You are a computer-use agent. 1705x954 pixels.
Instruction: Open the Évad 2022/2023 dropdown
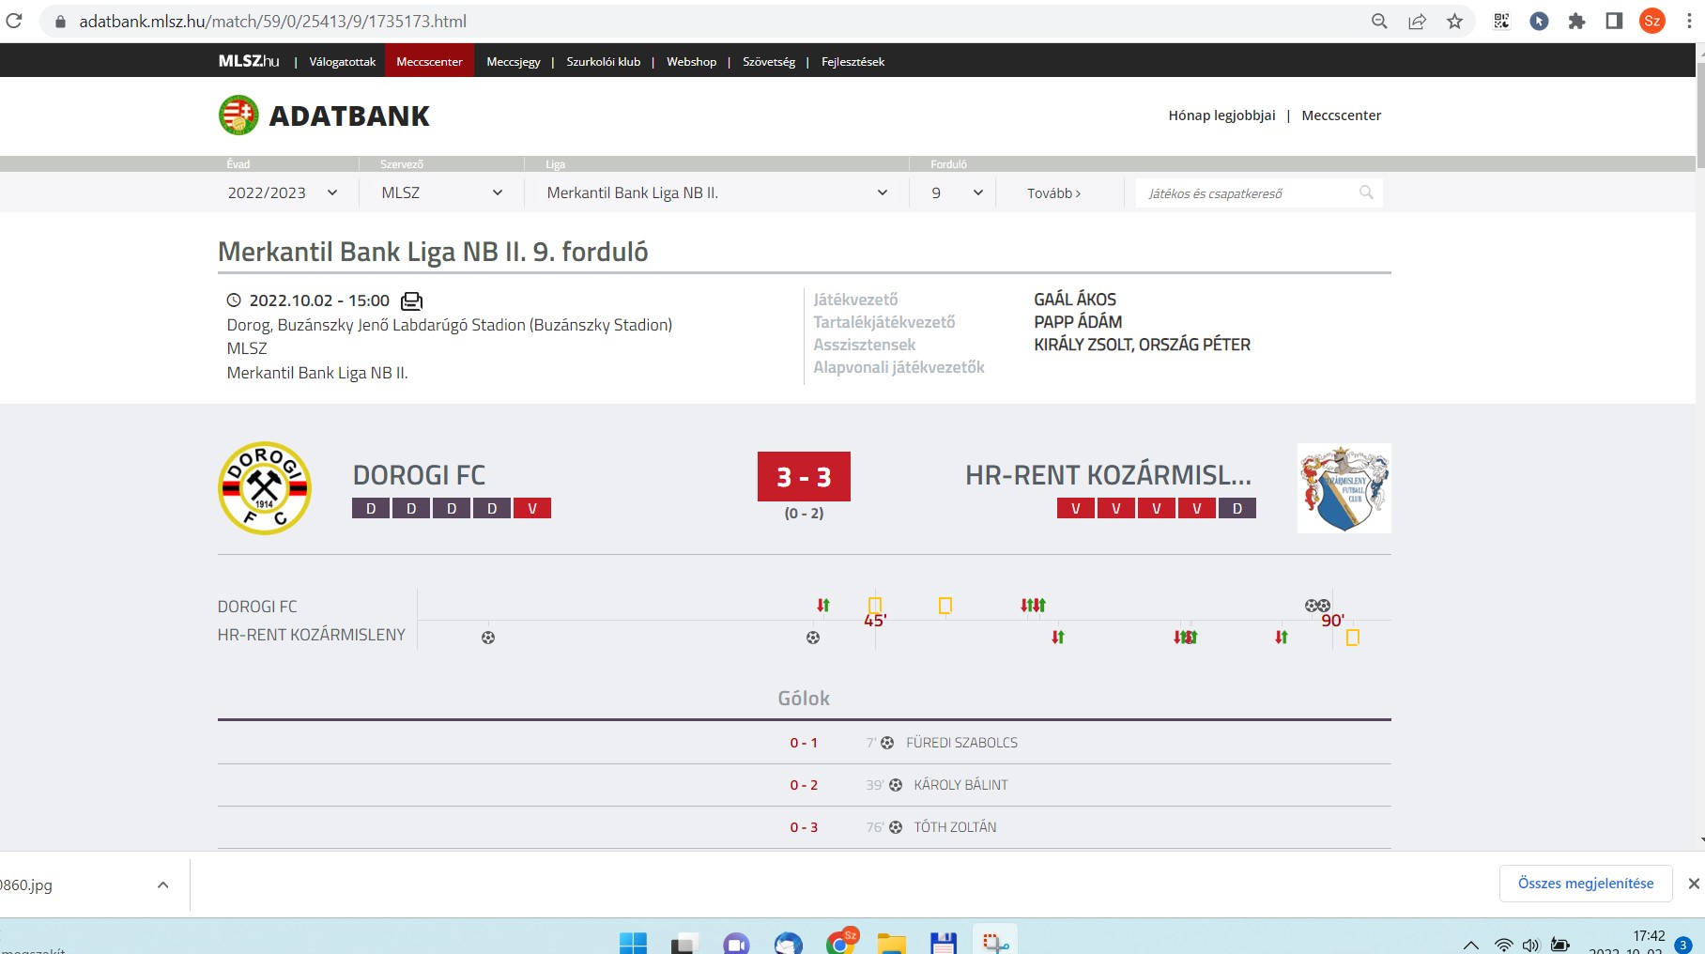click(282, 192)
